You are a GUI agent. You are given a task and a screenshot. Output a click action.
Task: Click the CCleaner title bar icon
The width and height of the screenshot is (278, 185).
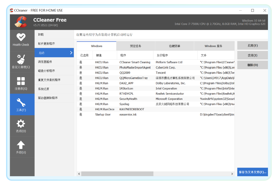(x=12, y=10)
